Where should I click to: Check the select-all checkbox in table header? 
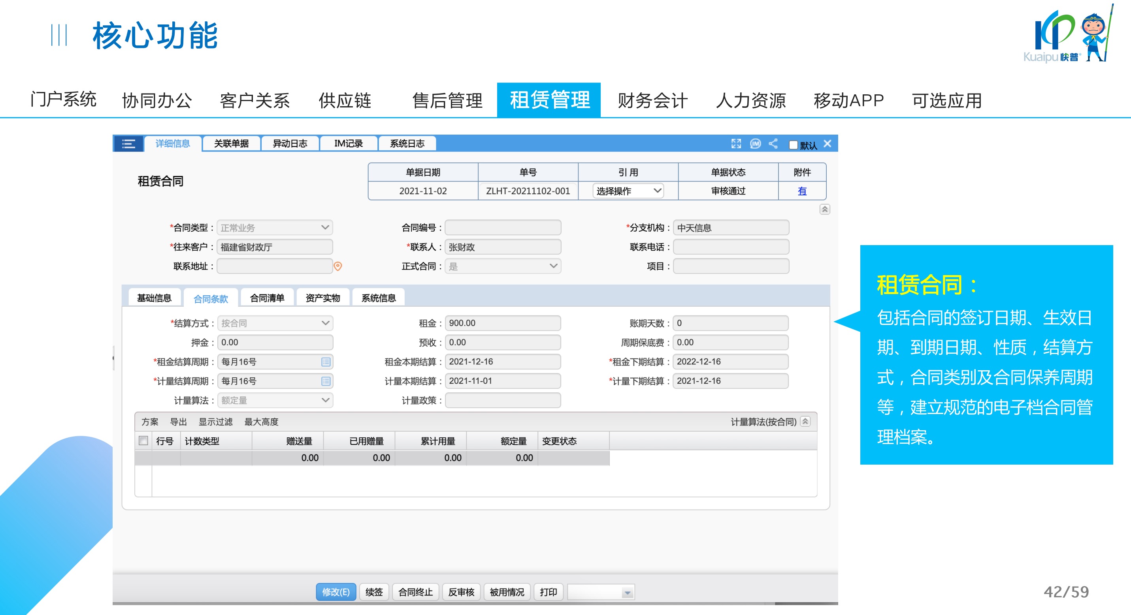point(143,441)
